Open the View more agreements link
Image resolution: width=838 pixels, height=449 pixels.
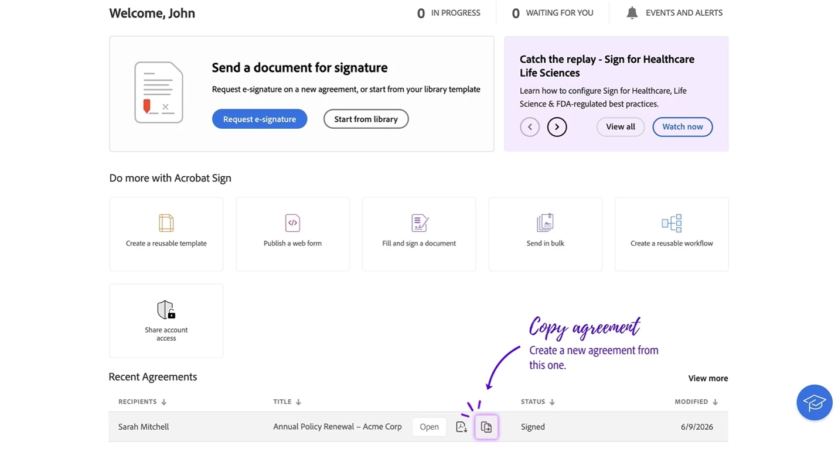tap(708, 378)
